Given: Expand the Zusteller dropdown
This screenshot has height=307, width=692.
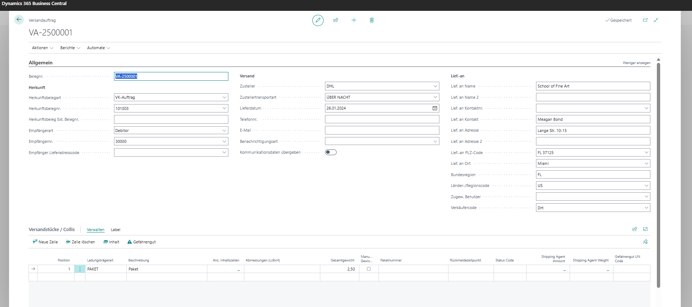Looking at the screenshot, I should pyautogui.click(x=435, y=86).
